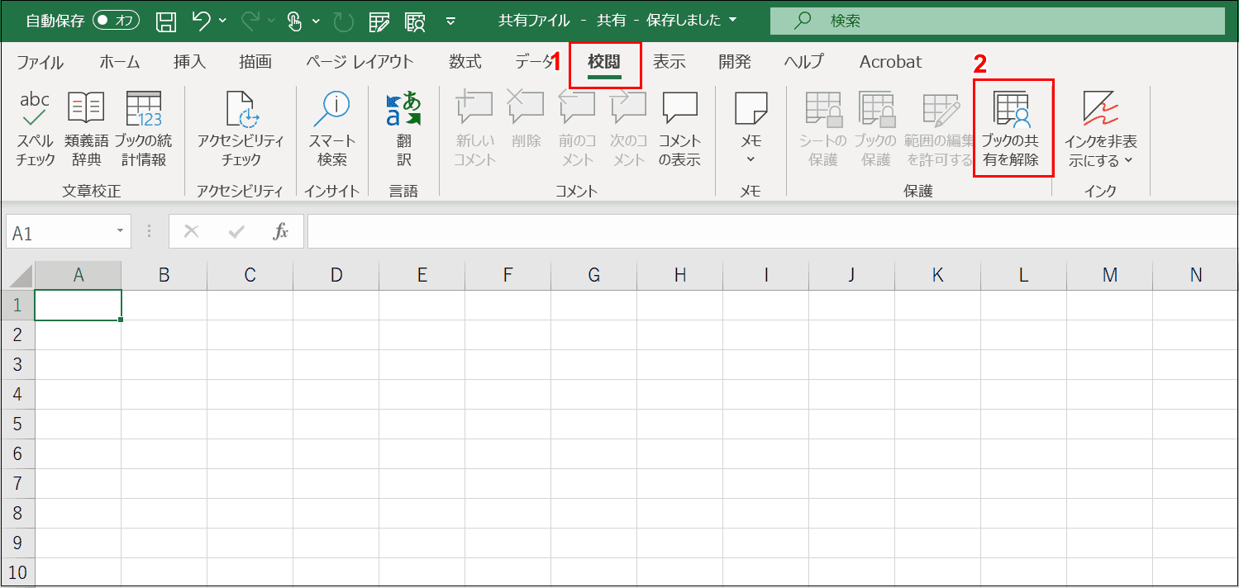Screen dimensions: 1239x588
Task: Switch to the 挿入 tab
Action: click(189, 62)
